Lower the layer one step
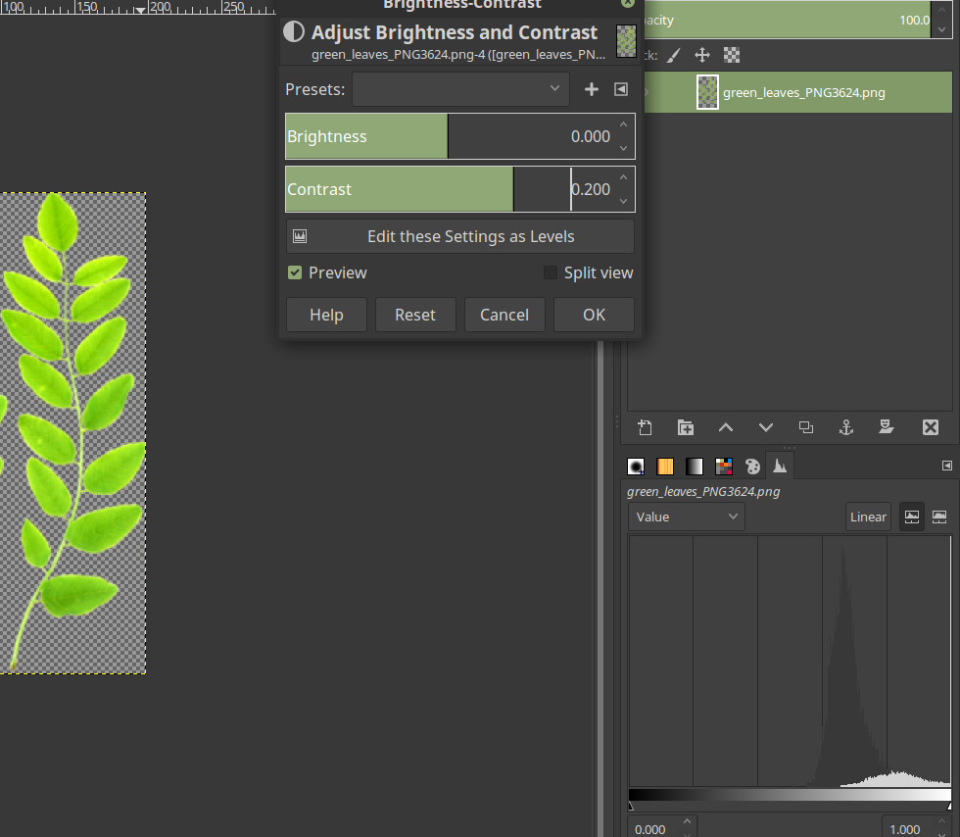960x837 pixels. click(766, 427)
